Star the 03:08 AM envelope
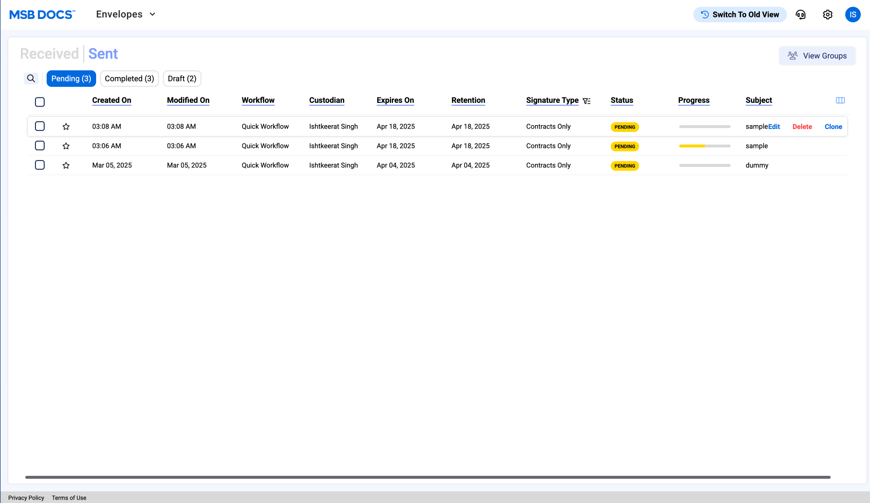 66,127
